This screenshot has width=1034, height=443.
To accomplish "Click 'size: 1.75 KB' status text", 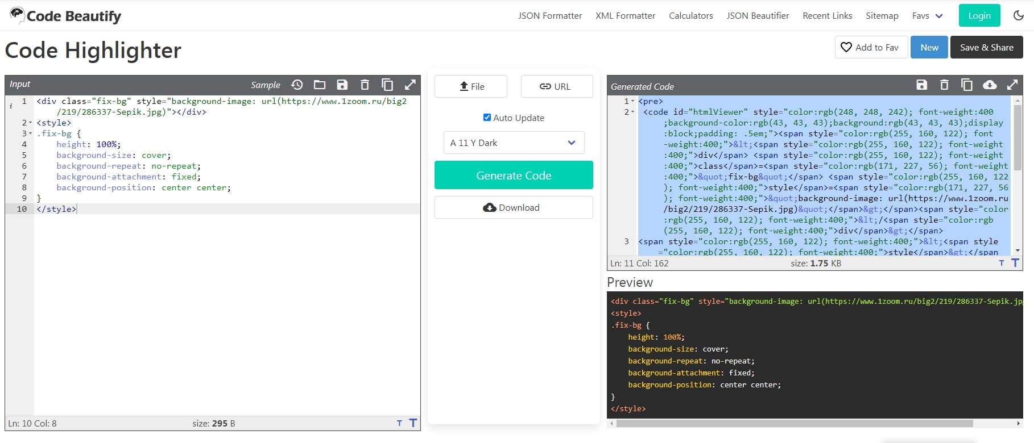I will (x=816, y=263).
